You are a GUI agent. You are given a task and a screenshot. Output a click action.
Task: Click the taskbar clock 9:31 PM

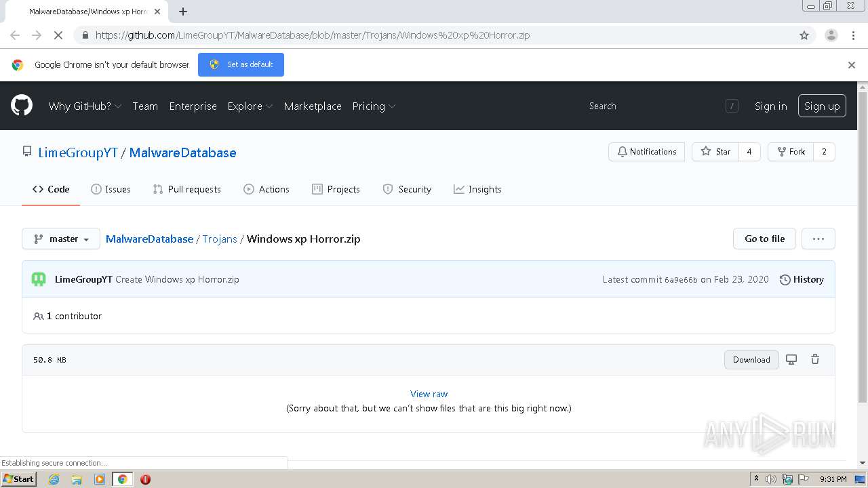833,479
